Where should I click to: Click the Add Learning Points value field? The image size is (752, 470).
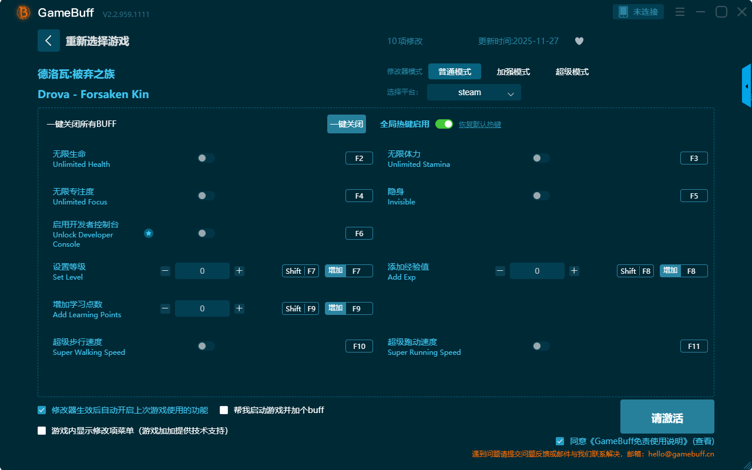coord(202,308)
